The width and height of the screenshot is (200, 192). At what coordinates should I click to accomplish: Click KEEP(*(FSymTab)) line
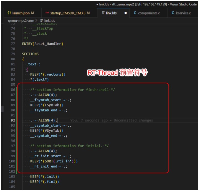pos(47,105)
